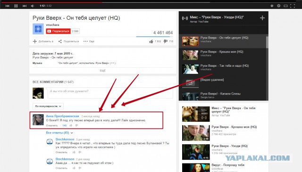
Task: Select playlist item Так тебе и надо (HQ)
Action: click(x=222, y=69)
